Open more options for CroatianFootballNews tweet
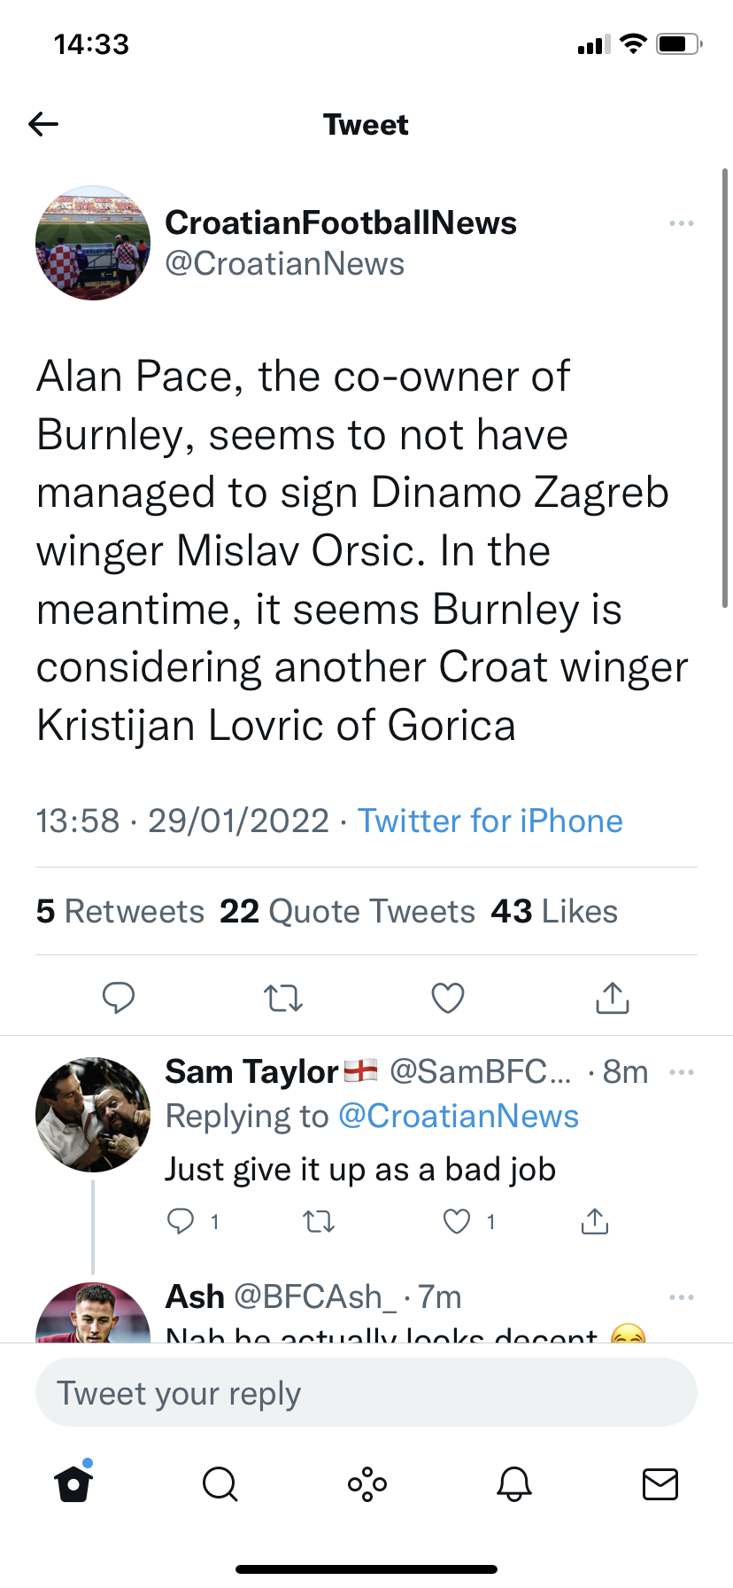733x1588 pixels. (681, 223)
